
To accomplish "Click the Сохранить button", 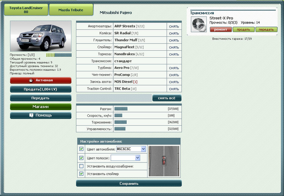I will 129,183.
